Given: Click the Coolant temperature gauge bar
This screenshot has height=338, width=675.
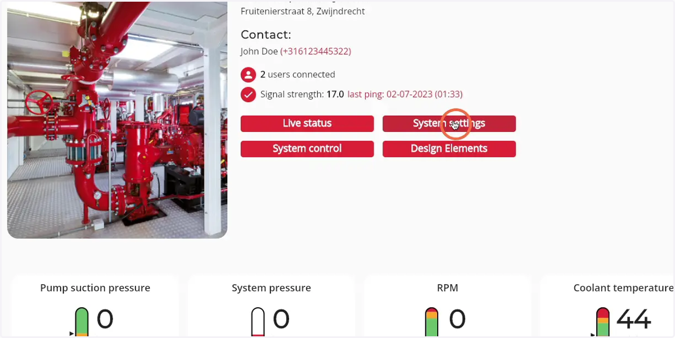Looking at the screenshot, I should pyautogui.click(x=602, y=322).
